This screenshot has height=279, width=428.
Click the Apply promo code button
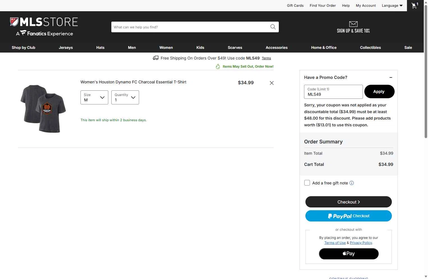(x=379, y=92)
